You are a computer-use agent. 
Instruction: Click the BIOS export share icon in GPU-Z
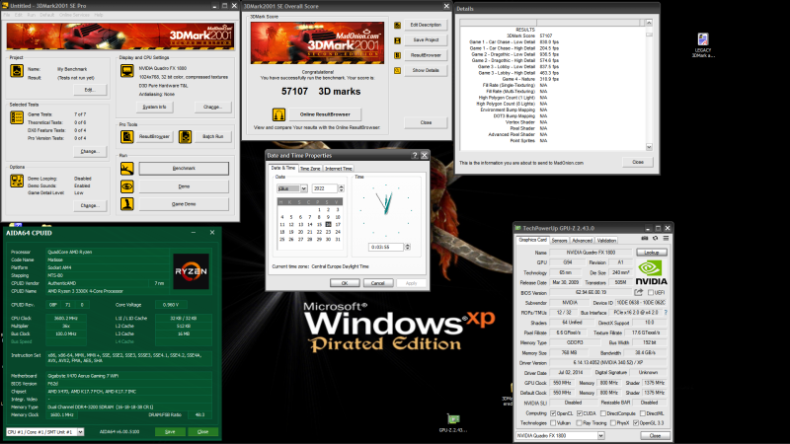coord(638,292)
